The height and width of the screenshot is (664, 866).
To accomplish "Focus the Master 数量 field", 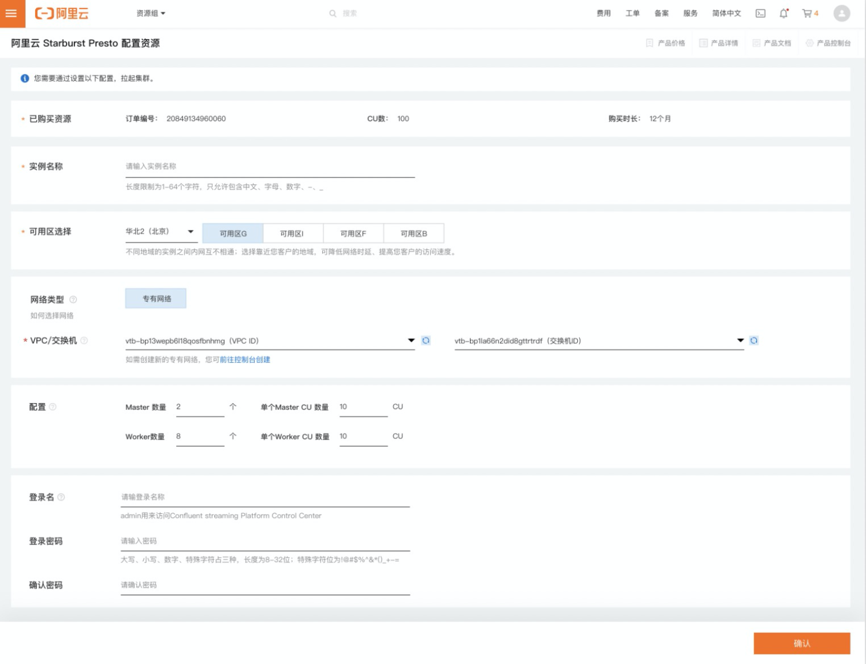I will 200,408.
